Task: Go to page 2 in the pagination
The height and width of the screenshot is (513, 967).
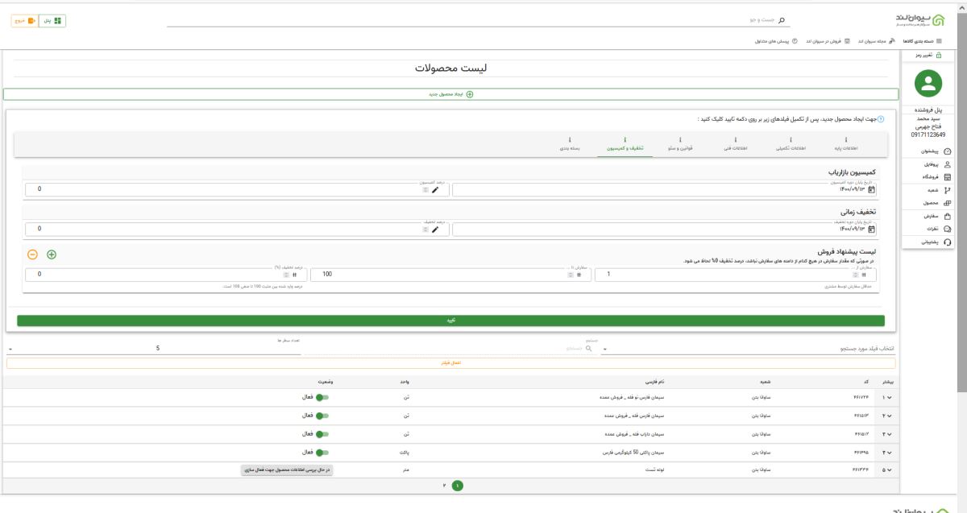Action: pyautogui.click(x=443, y=486)
